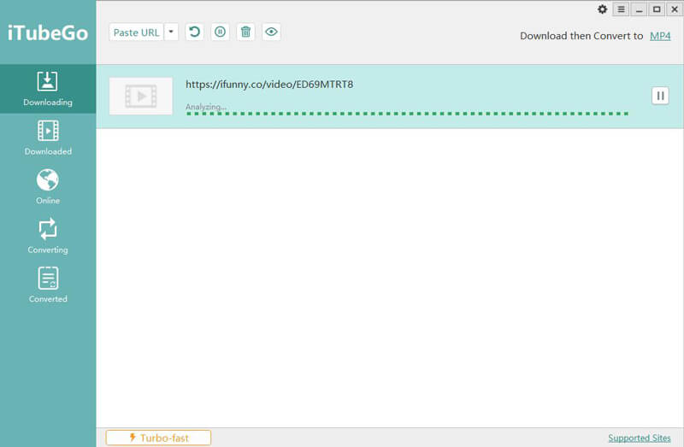The height and width of the screenshot is (447, 684).
Task: Open the Supported Sites link
Action: (x=640, y=438)
